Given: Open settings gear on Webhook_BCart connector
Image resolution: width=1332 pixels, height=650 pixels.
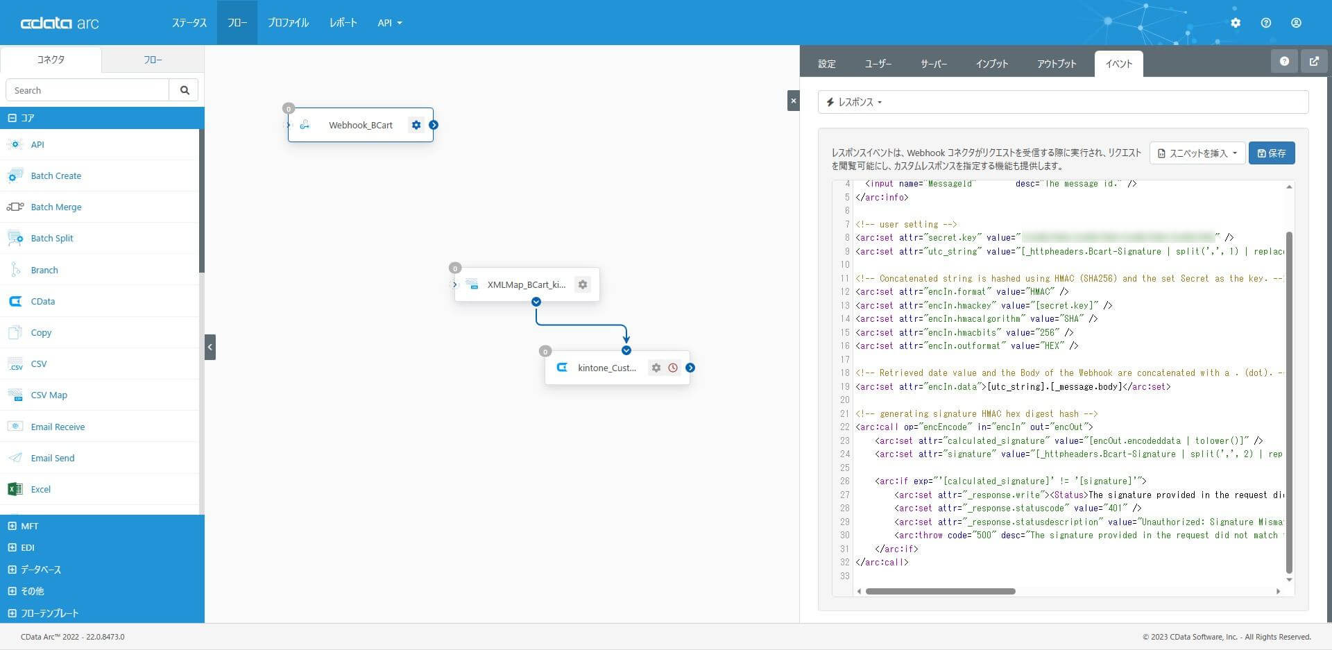Looking at the screenshot, I should tap(416, 125).
